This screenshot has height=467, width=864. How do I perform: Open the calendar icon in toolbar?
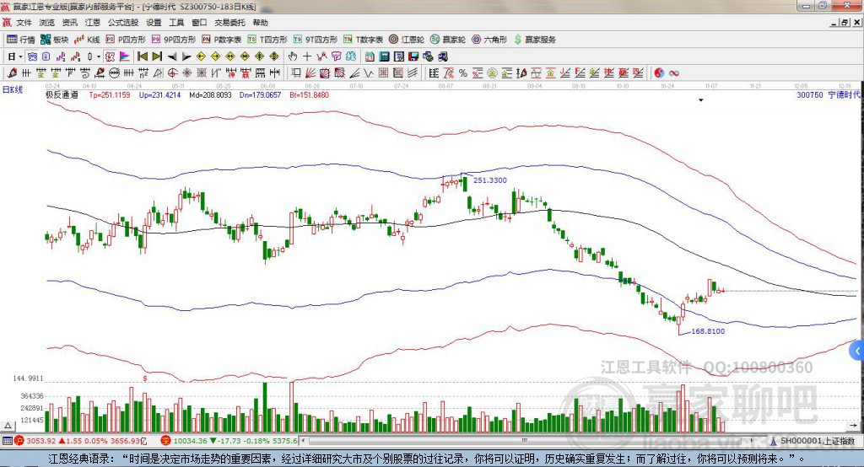(370, 56)
